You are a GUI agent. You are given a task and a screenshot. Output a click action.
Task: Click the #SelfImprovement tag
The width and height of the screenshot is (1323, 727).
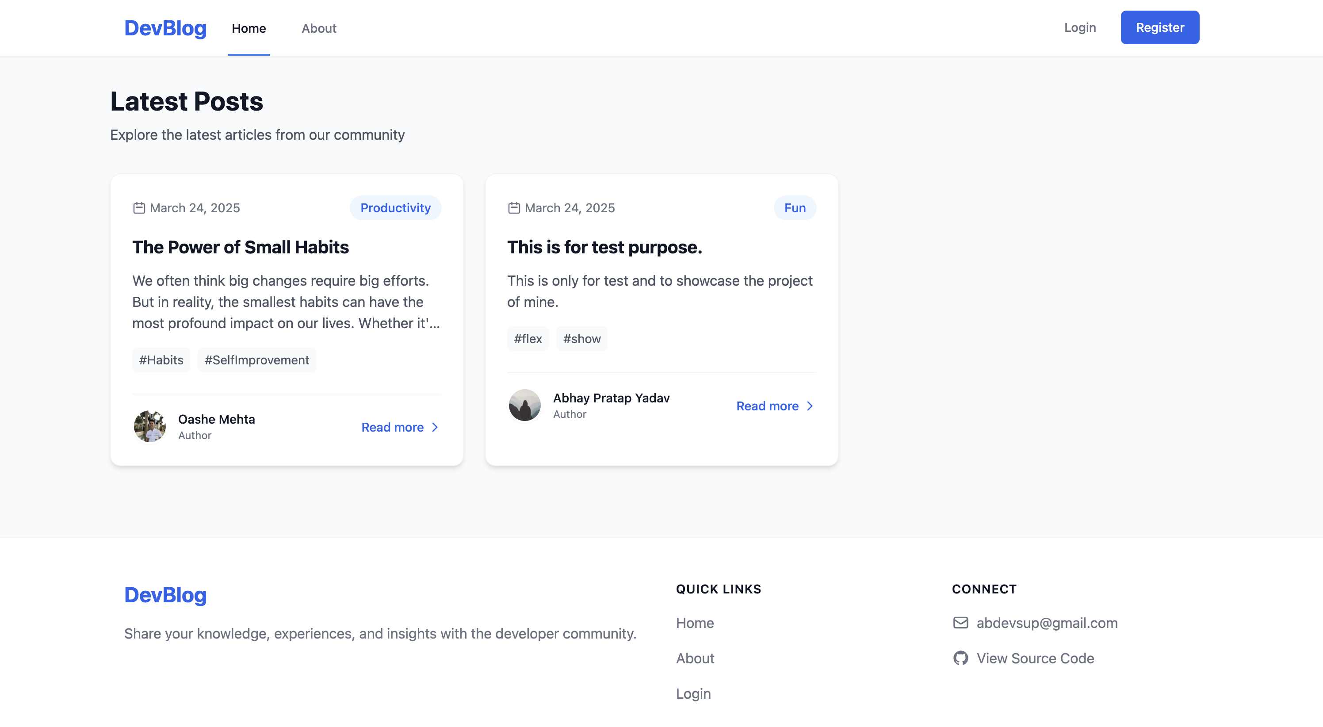click(x=257, y=360)
